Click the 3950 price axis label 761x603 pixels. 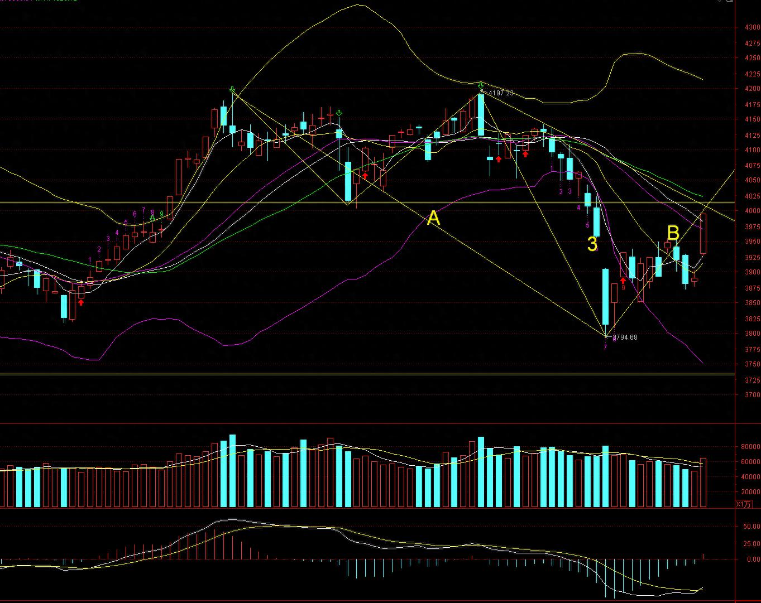click(752, 242)
